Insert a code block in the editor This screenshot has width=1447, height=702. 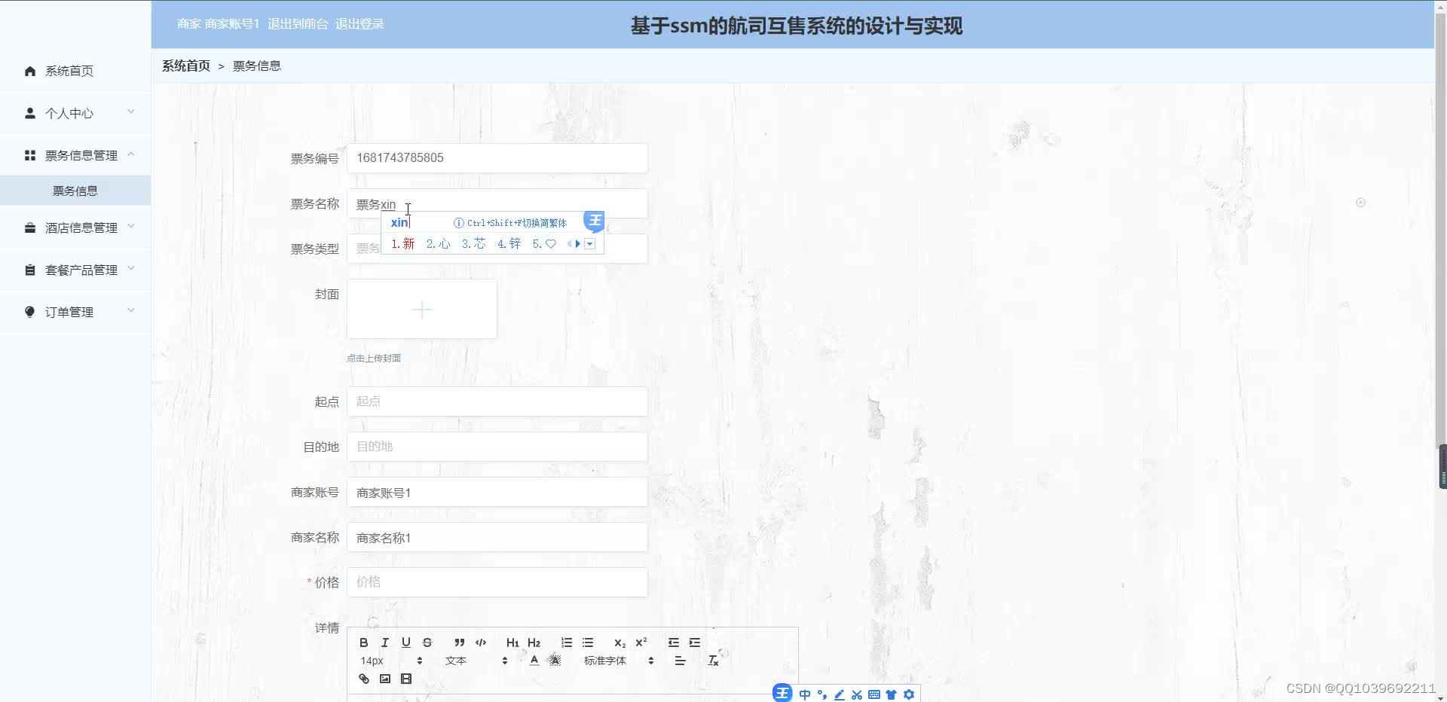(481, 642)
